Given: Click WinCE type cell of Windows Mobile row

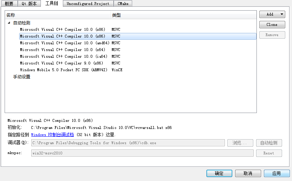Looking at the screenshot, I should pyautogui.click(x=117, y=70).
